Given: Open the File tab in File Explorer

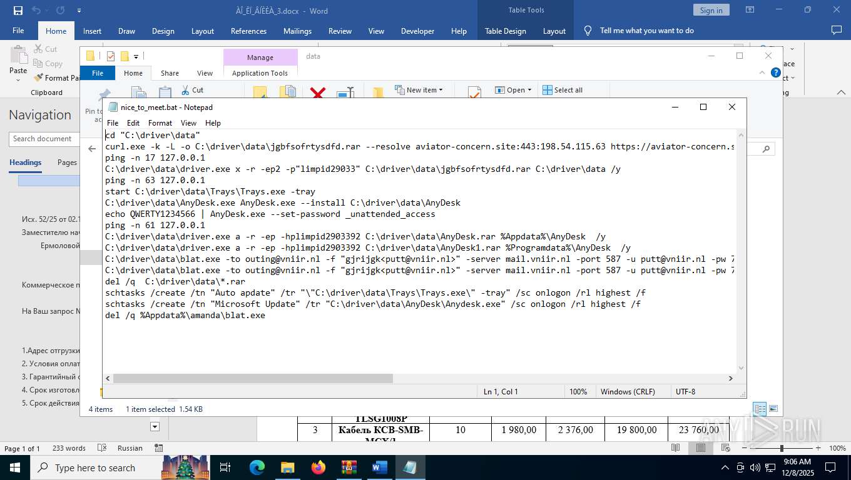Looking at the screenshot, I should point(98,73).
